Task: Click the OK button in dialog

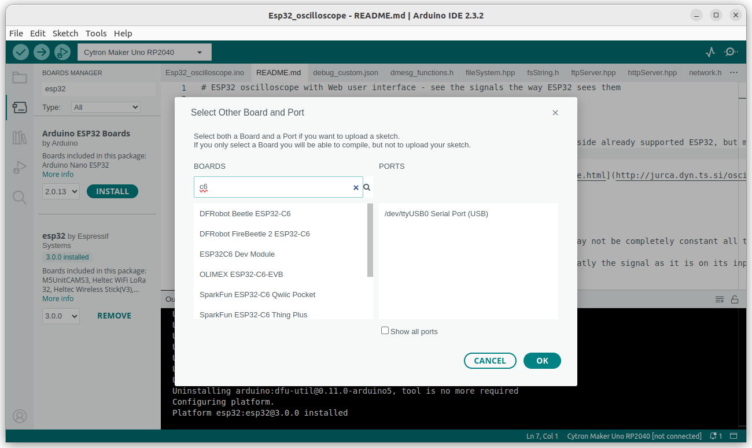Action: pyautogui.click(x=542, y=361)
